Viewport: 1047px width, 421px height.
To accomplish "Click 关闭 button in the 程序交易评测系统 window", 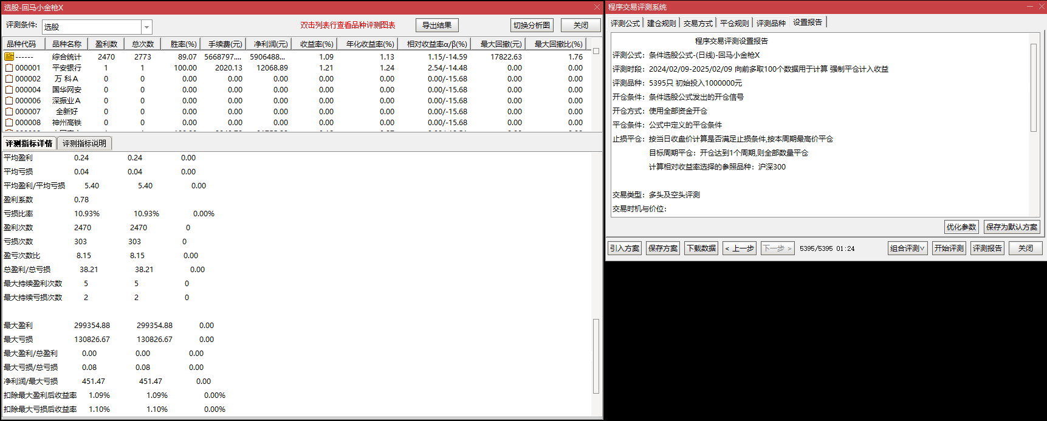I will [x=1026, y=248].
